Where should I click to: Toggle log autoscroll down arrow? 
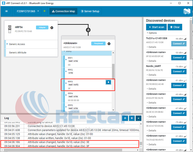click(138, 118)
